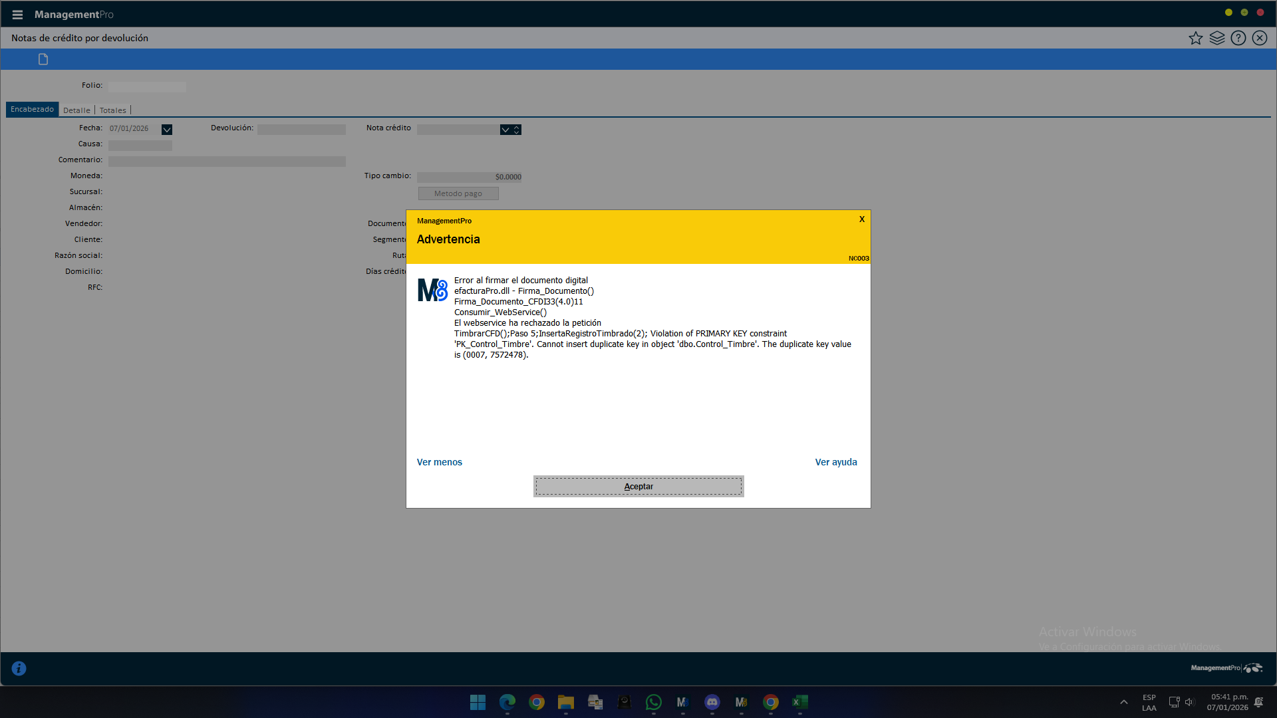Open the hamburger main menu
The height and width of the screenshot is (718, 1277).
(17, 15)
